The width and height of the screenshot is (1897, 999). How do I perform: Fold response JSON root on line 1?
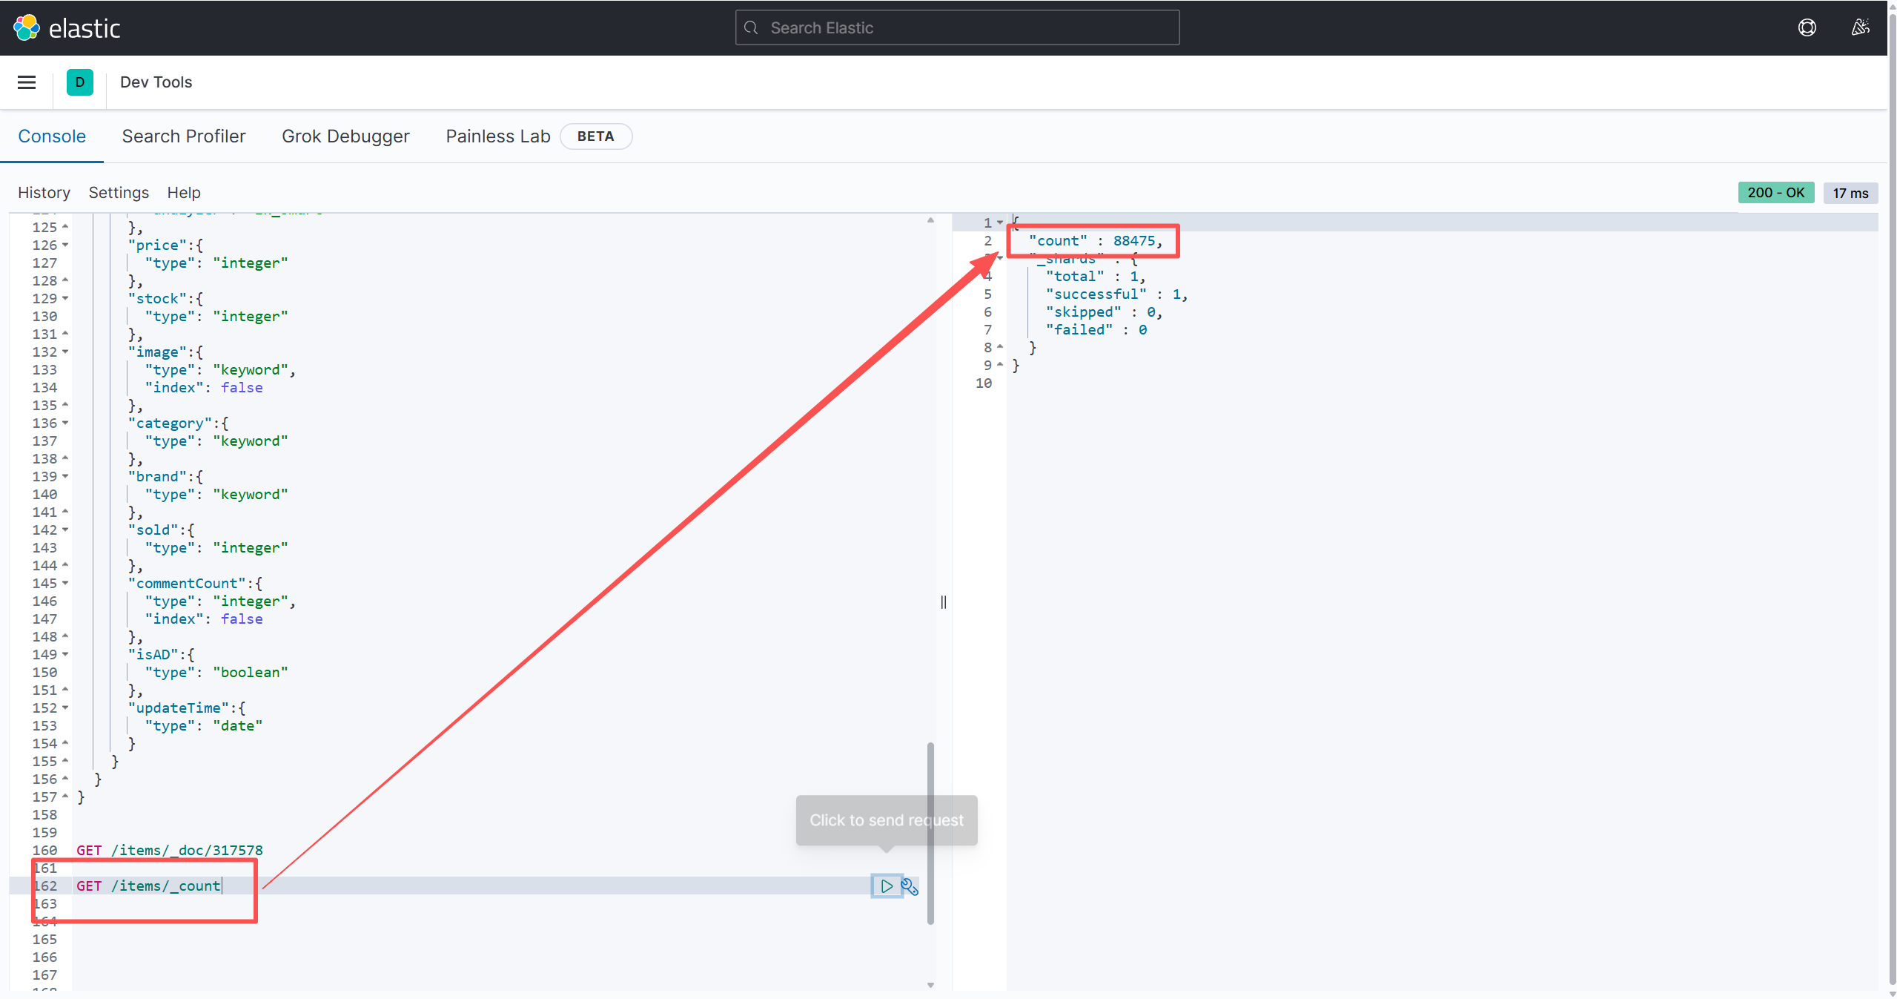(1000, 222)
